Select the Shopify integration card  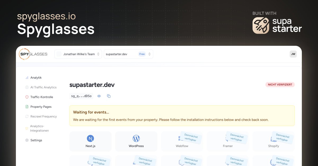click(x=273, y=141)
